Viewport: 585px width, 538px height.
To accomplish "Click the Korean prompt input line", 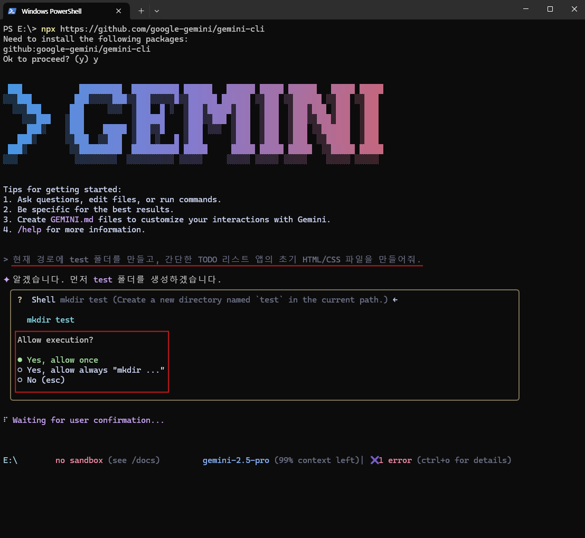I will pos(212,259).
